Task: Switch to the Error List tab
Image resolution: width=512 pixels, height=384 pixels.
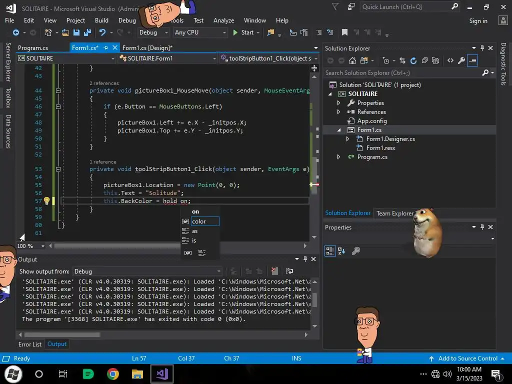Action: [29, 344]
